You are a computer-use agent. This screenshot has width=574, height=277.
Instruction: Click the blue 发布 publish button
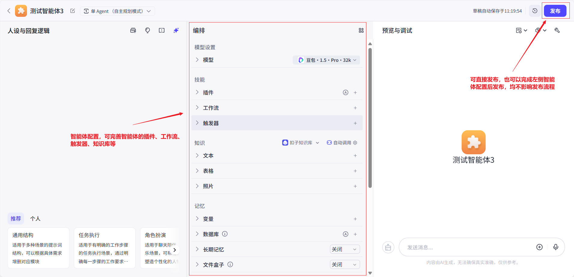(x=555, y=11)
